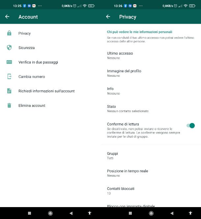
Task: Open Ultimo accesso privacy setting
Action: click(151, 56)
